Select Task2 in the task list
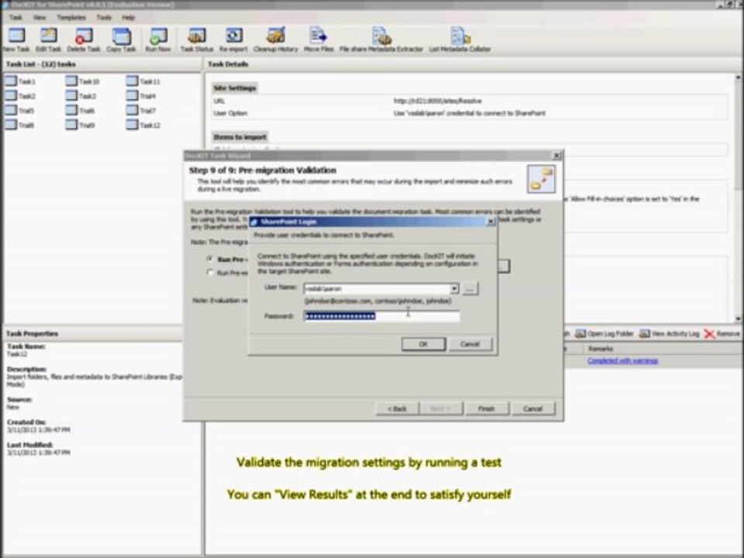The height and width of the screenshot is (558, 744). [x=20, y=96]
